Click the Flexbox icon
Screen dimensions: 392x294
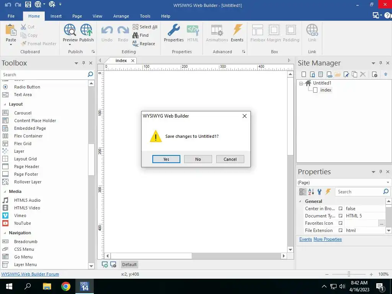(258, 30)
